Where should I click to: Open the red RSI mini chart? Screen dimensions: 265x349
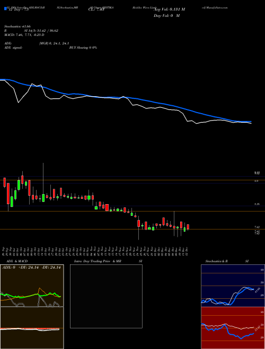pos(233,328)
